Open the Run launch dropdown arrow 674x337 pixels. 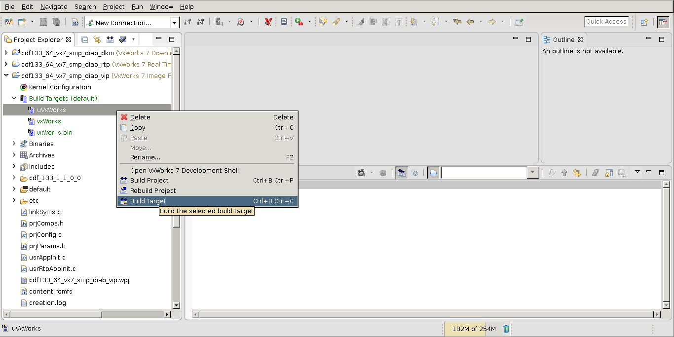[309, 22]
